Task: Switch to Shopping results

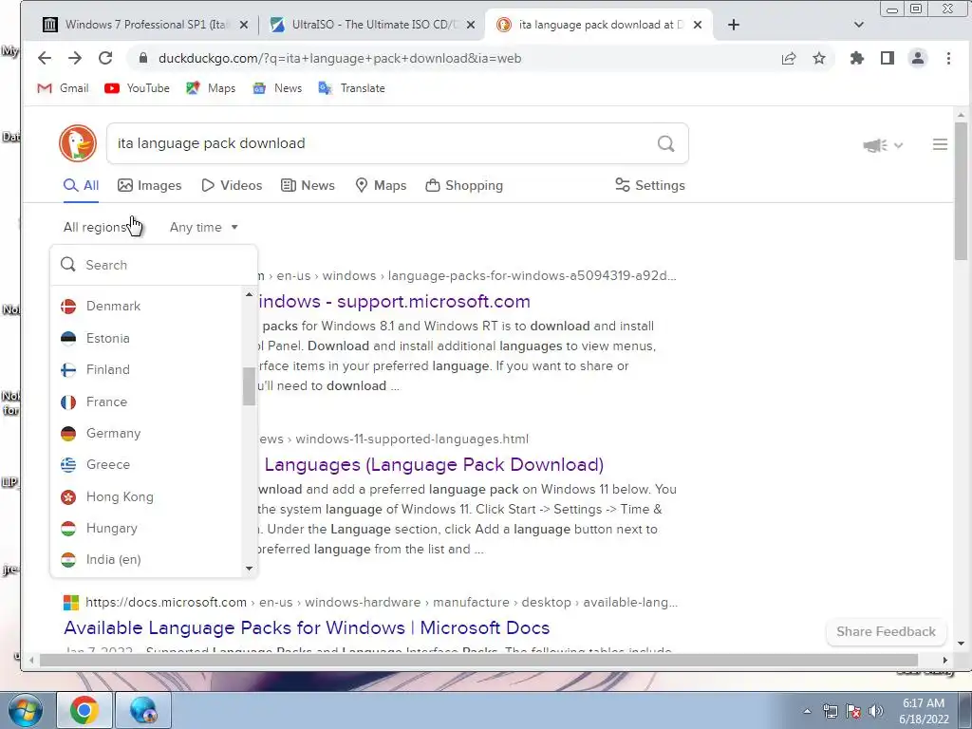Action: click(464, 185)
